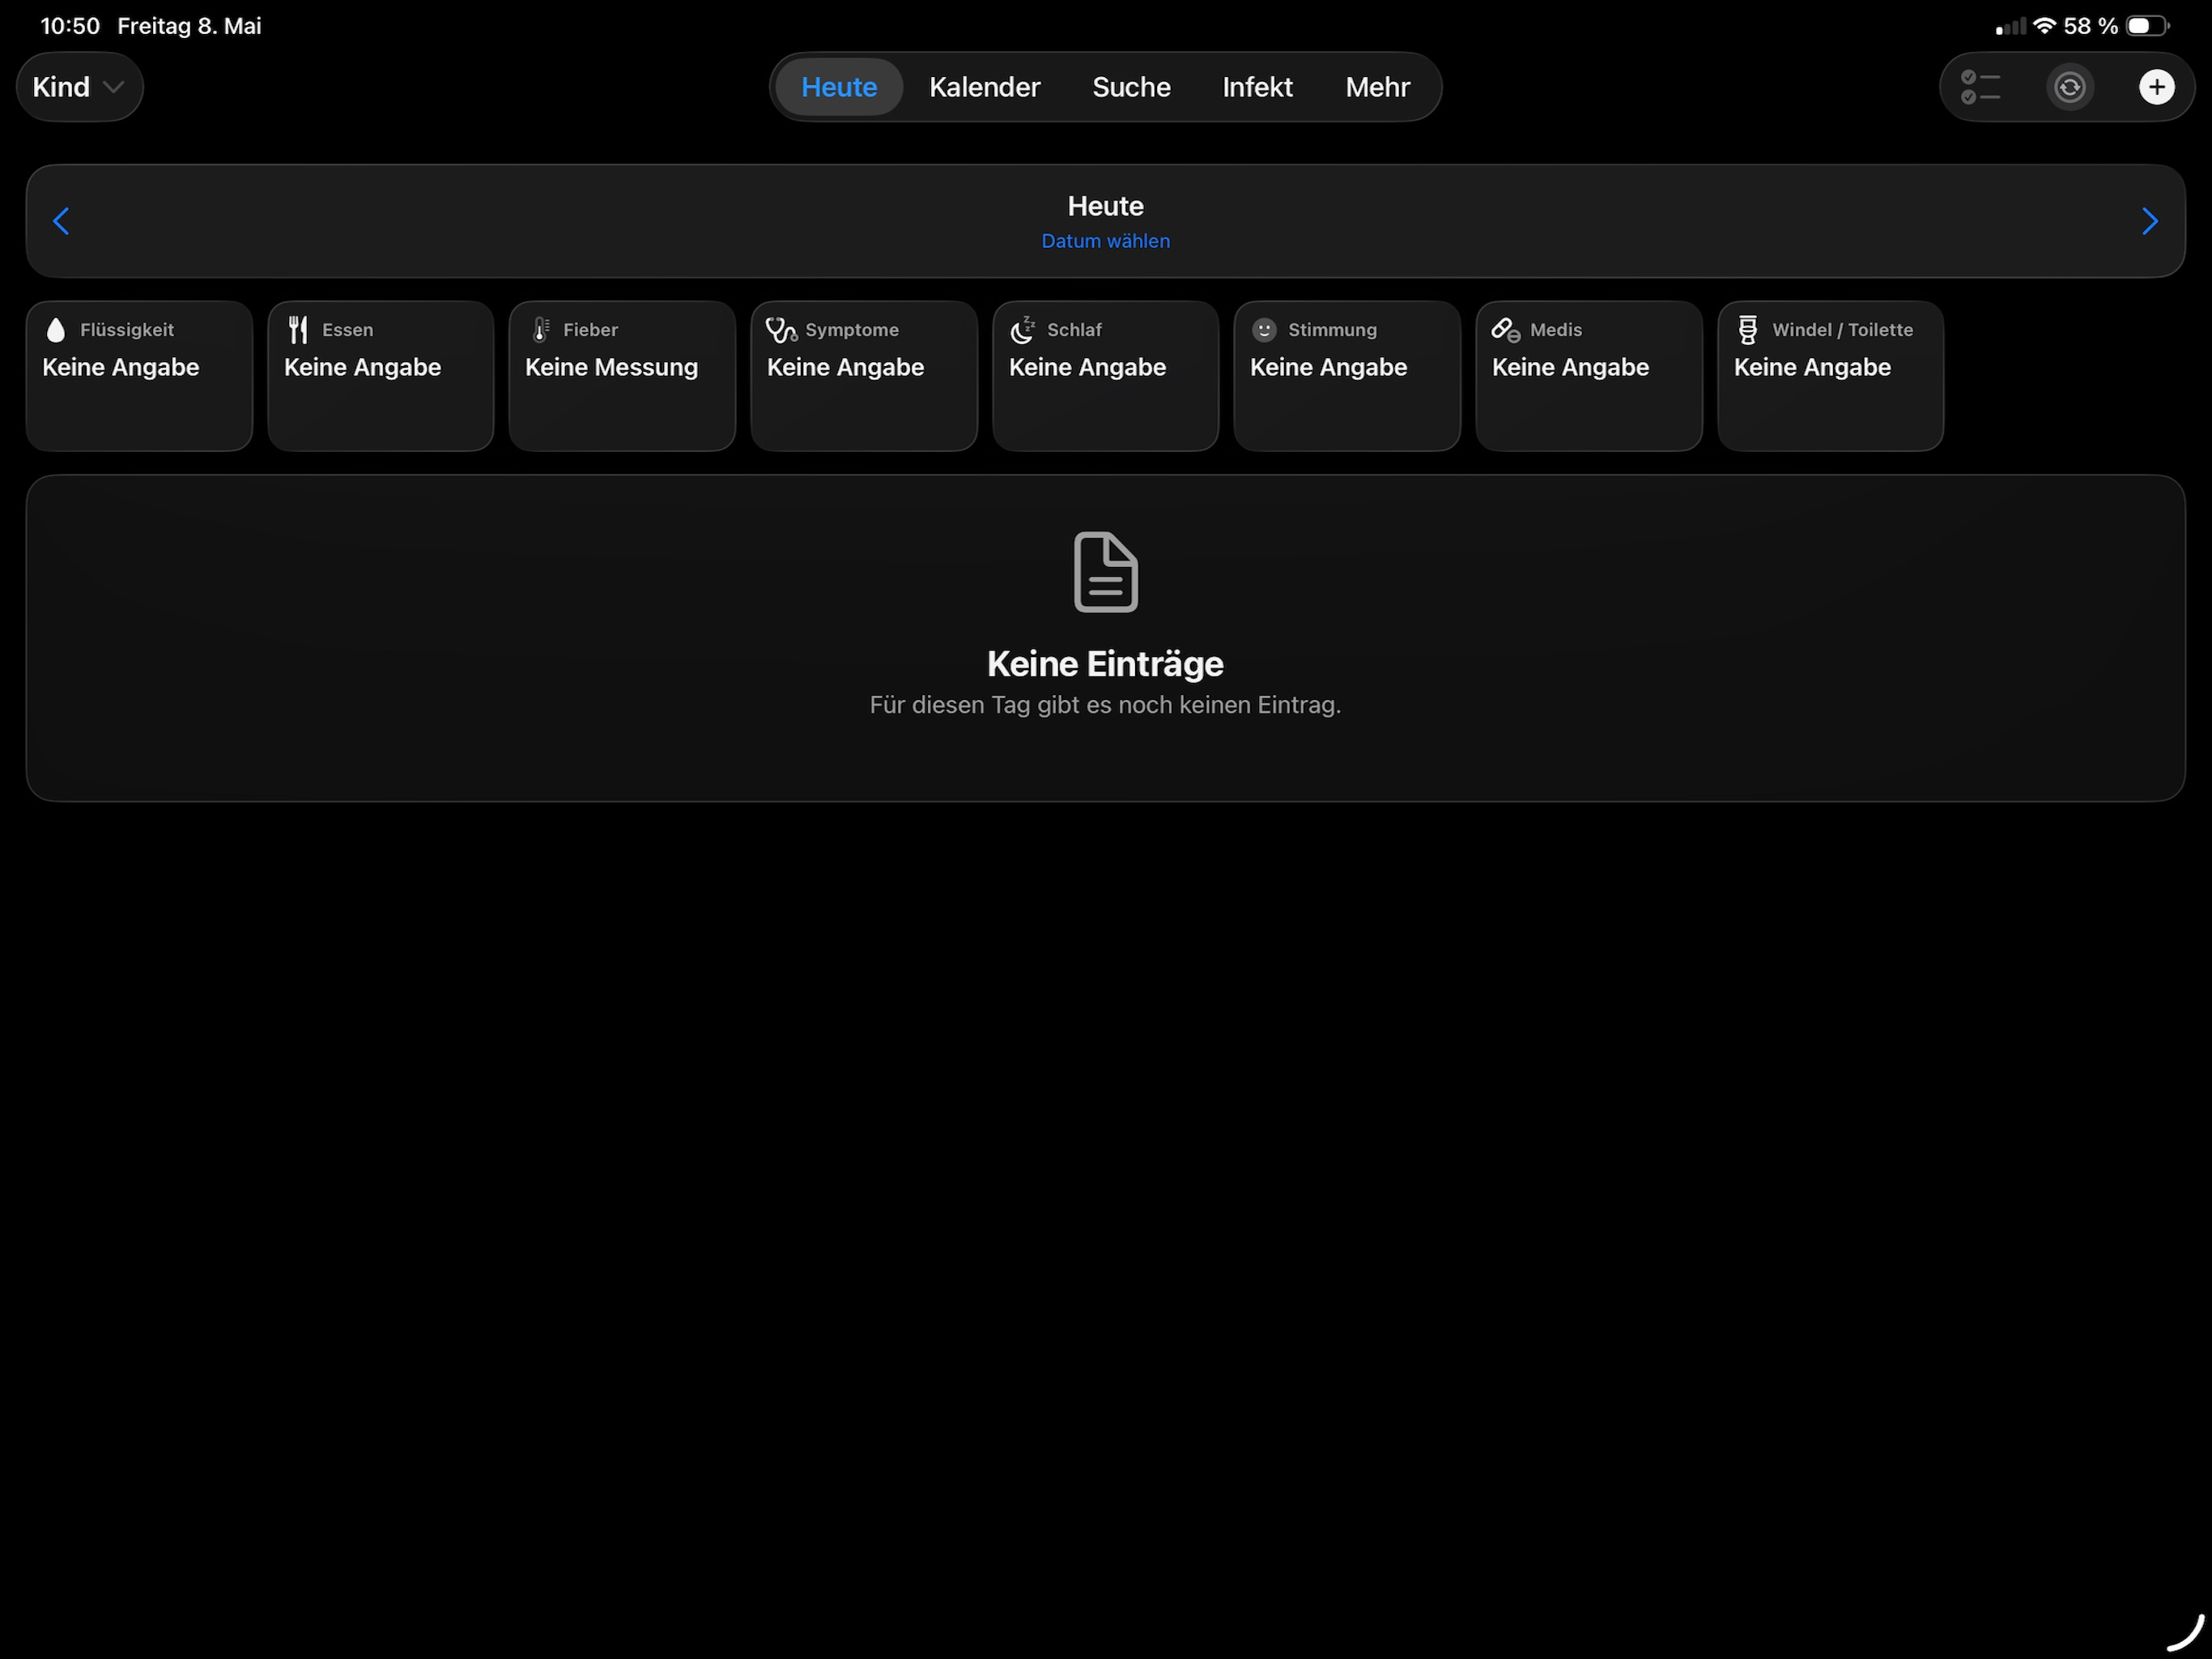Open the Essen Keine Angabe value
Screen dimensions: 2212x1659
(362, 367)
